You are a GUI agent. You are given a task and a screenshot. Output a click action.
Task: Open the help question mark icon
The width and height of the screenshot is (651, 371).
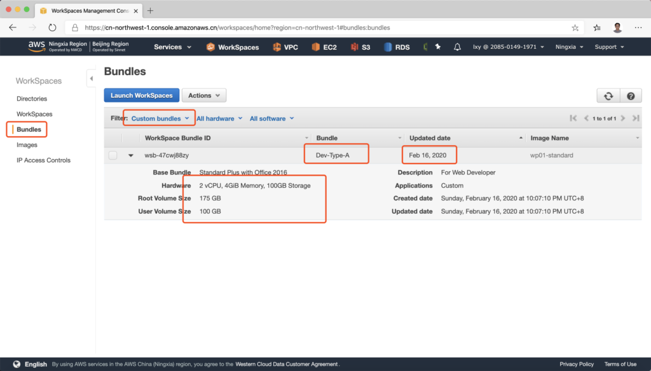(x=631, y=95)
